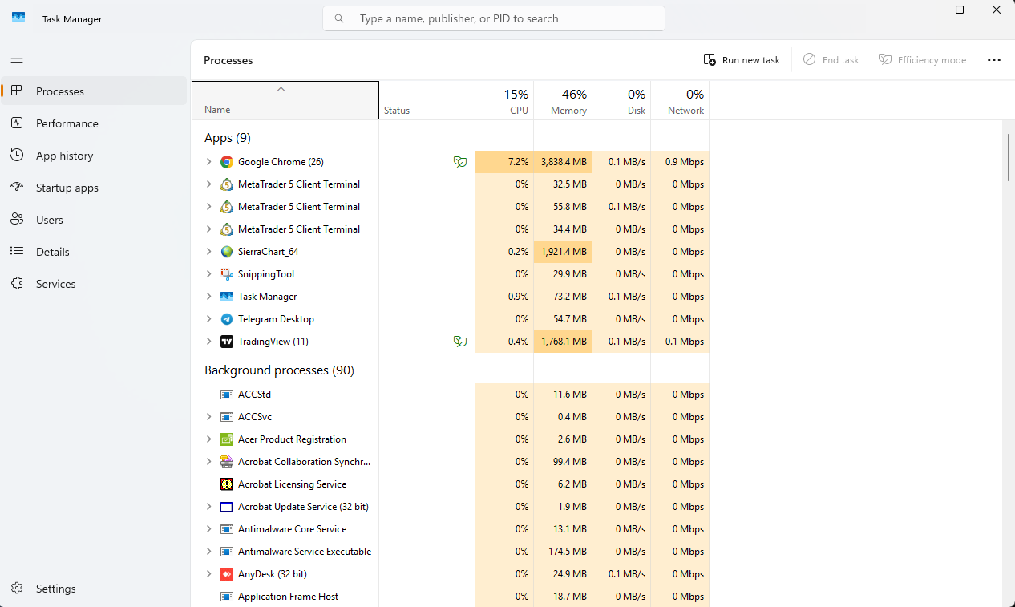Expand the Google Chrome process group
The height and width of the screenshot is (607, 1015).
point(208,162)
